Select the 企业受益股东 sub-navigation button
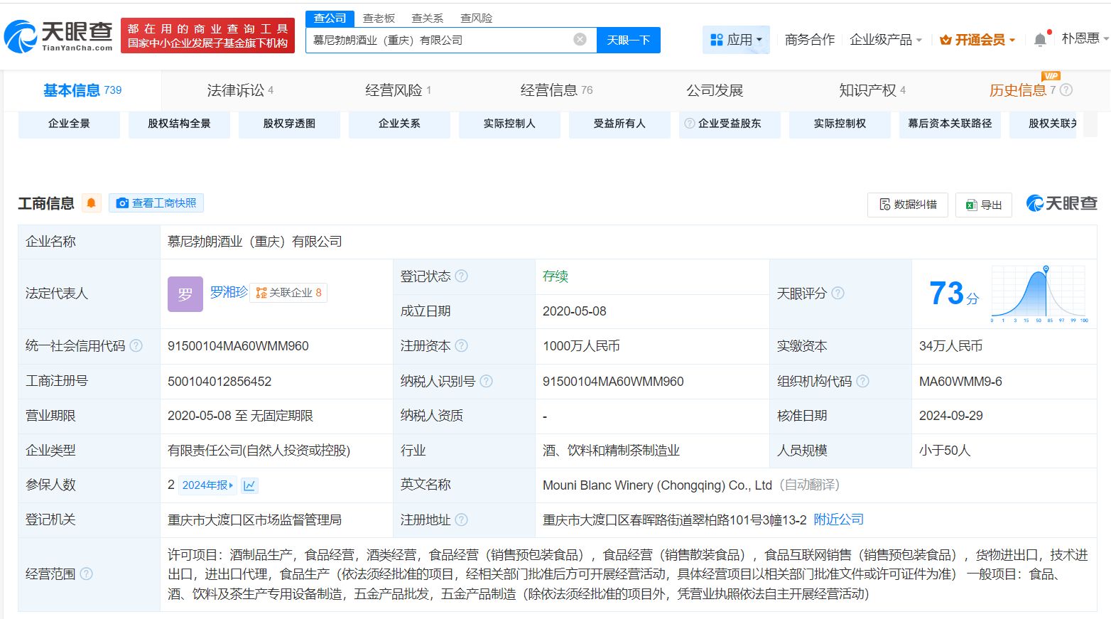The width and height of the screenshot is (1111, 619). tap(730, 124)
